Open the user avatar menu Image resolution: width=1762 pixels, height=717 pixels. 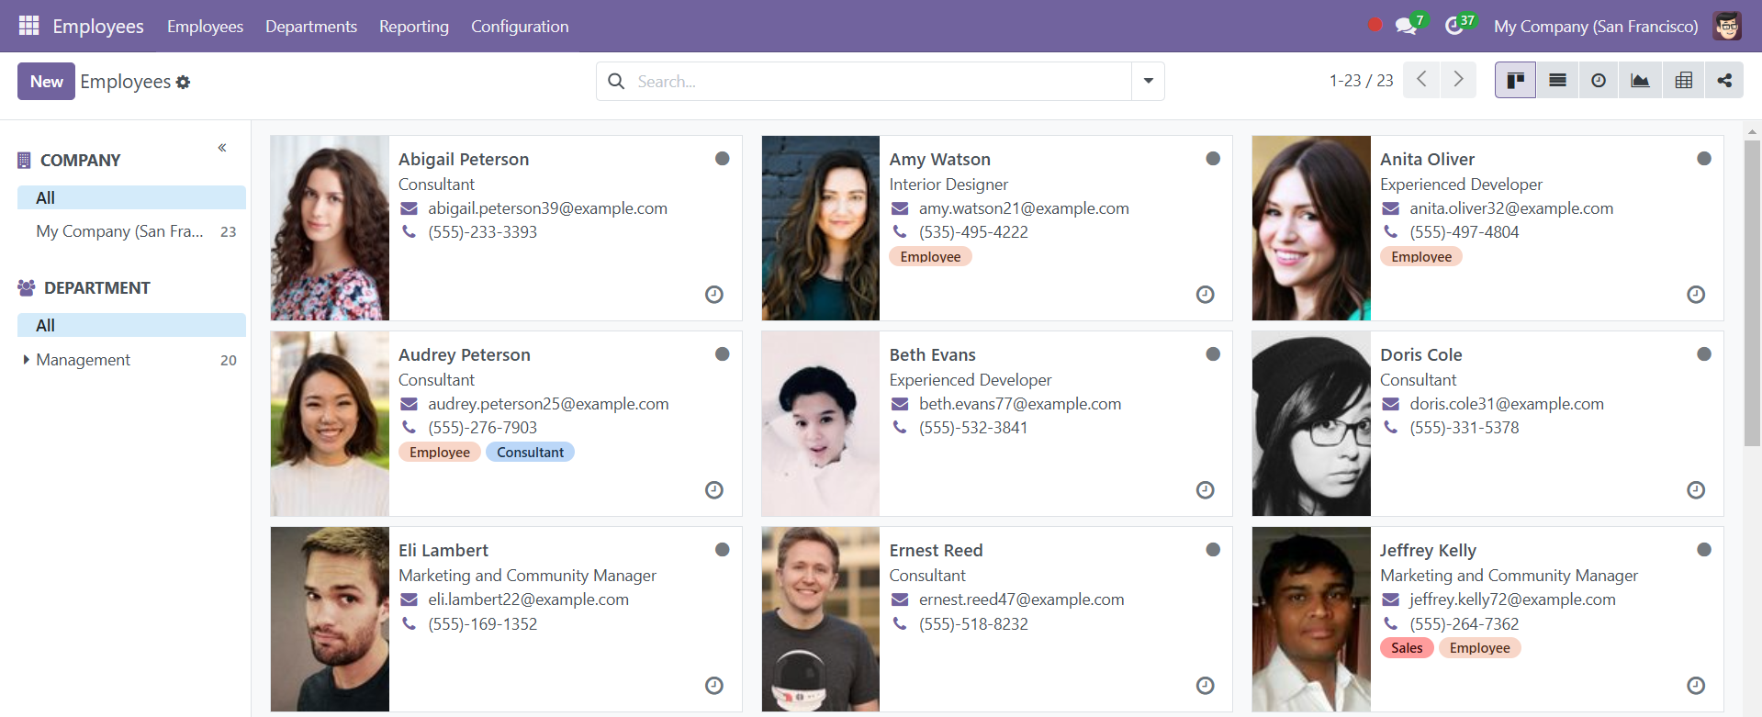tap(1727, 26)
